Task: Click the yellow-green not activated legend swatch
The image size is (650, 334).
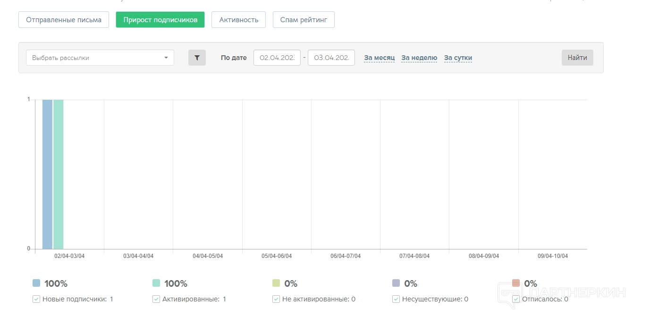Action: click(276, 283)
